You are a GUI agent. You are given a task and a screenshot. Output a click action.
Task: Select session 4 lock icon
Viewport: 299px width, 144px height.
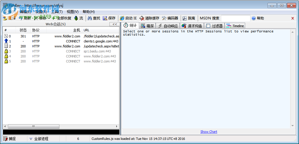[x=6, y=56]
